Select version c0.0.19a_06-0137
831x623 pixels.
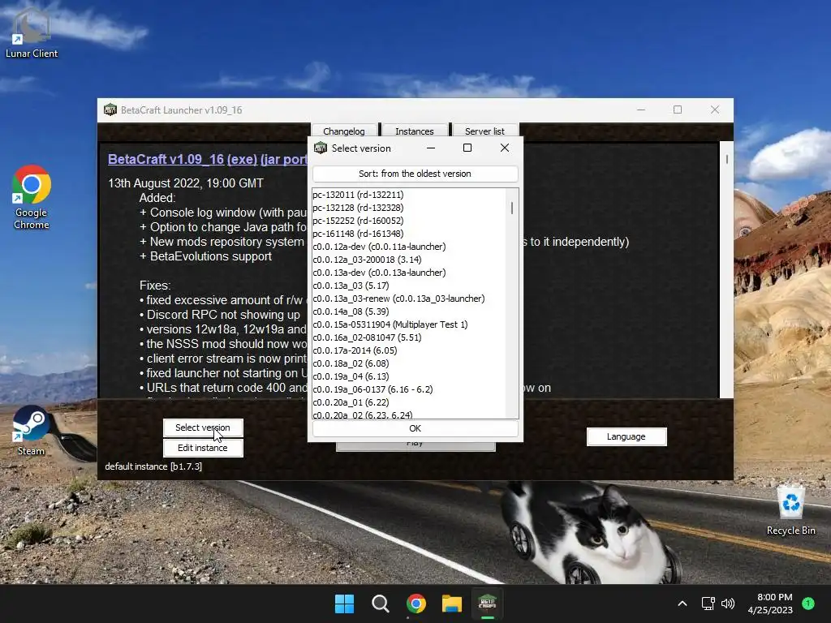pyautogui.click(x=409, y=389)
